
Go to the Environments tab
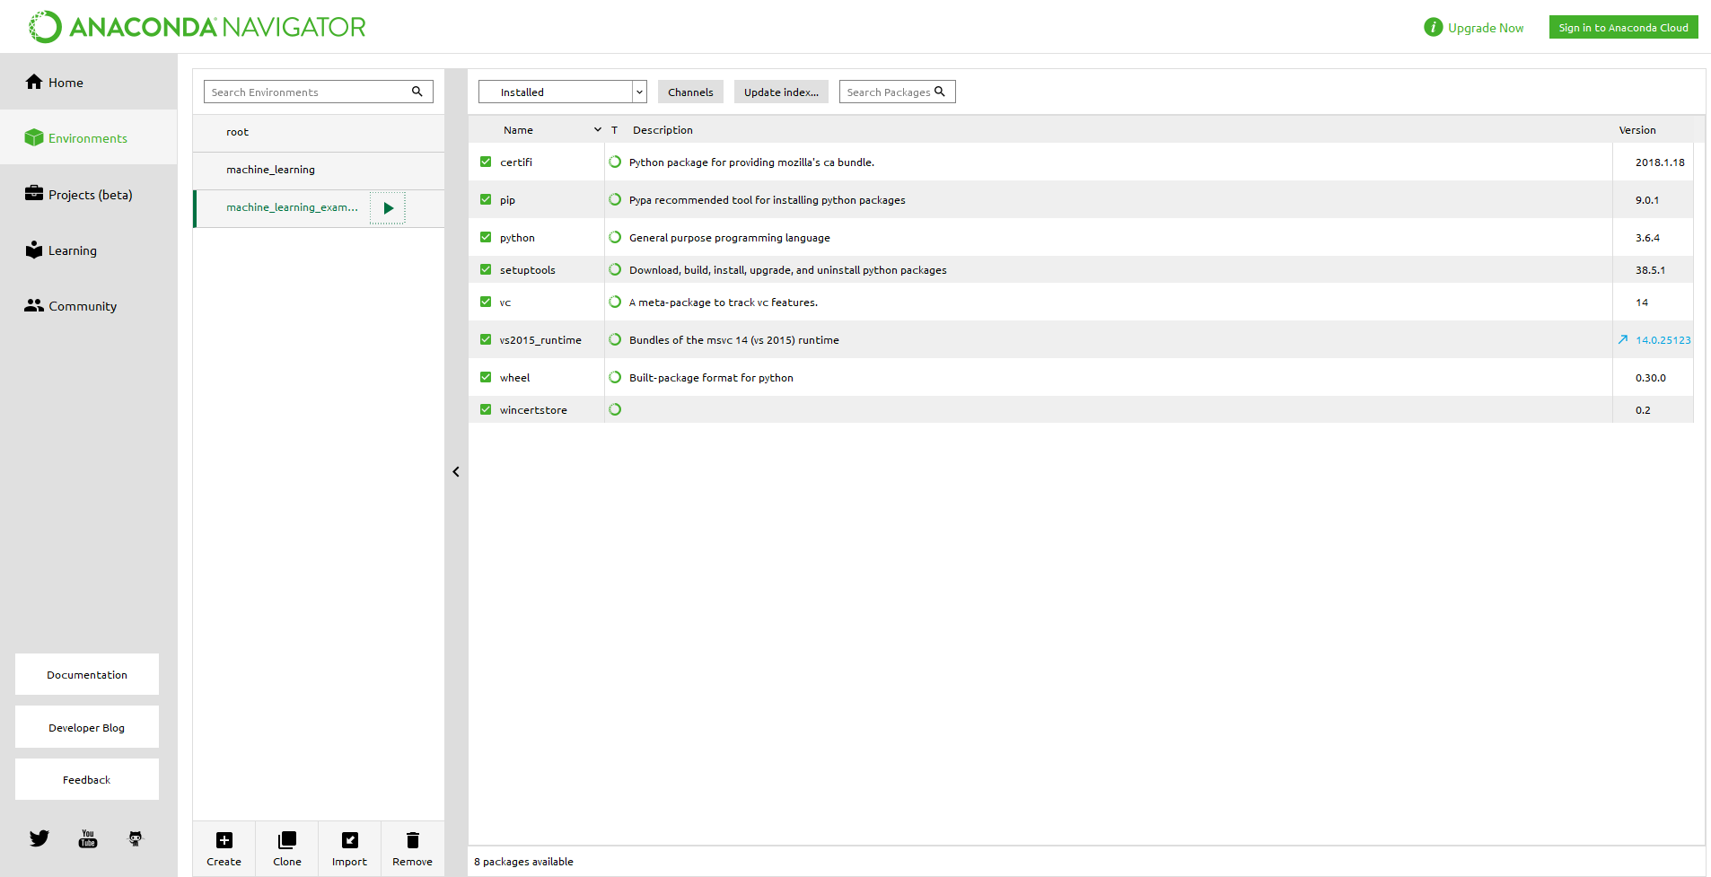(89, 137)
